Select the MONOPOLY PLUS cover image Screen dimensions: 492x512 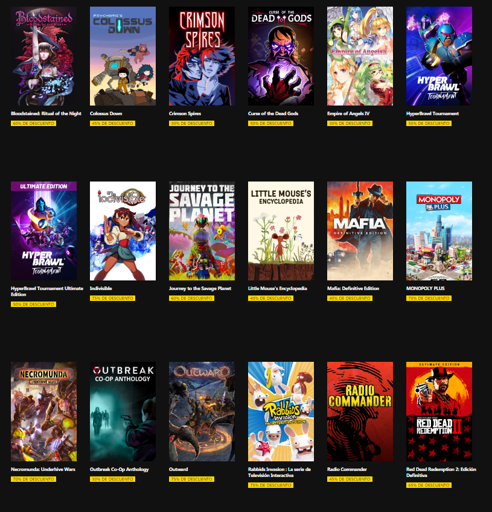coord(439,231)
